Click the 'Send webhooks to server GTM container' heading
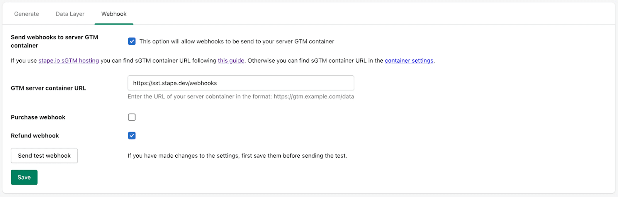 click(54, 41)
